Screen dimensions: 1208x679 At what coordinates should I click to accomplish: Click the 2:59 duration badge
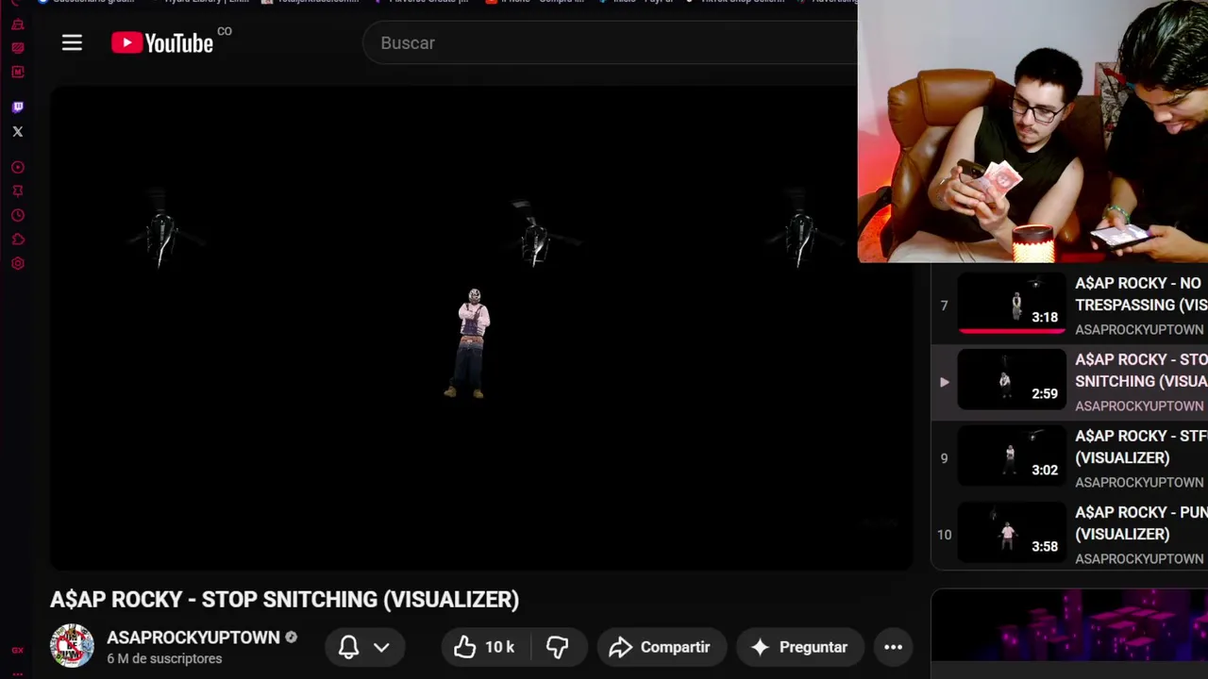click(x=1045, y=393)
